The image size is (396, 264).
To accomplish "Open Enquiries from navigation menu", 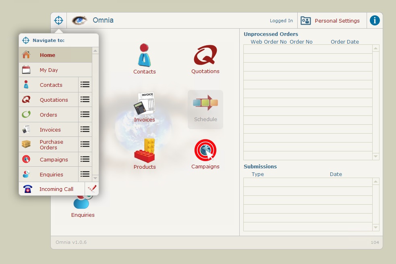I will pyautogui.click(x=48, y=174).
